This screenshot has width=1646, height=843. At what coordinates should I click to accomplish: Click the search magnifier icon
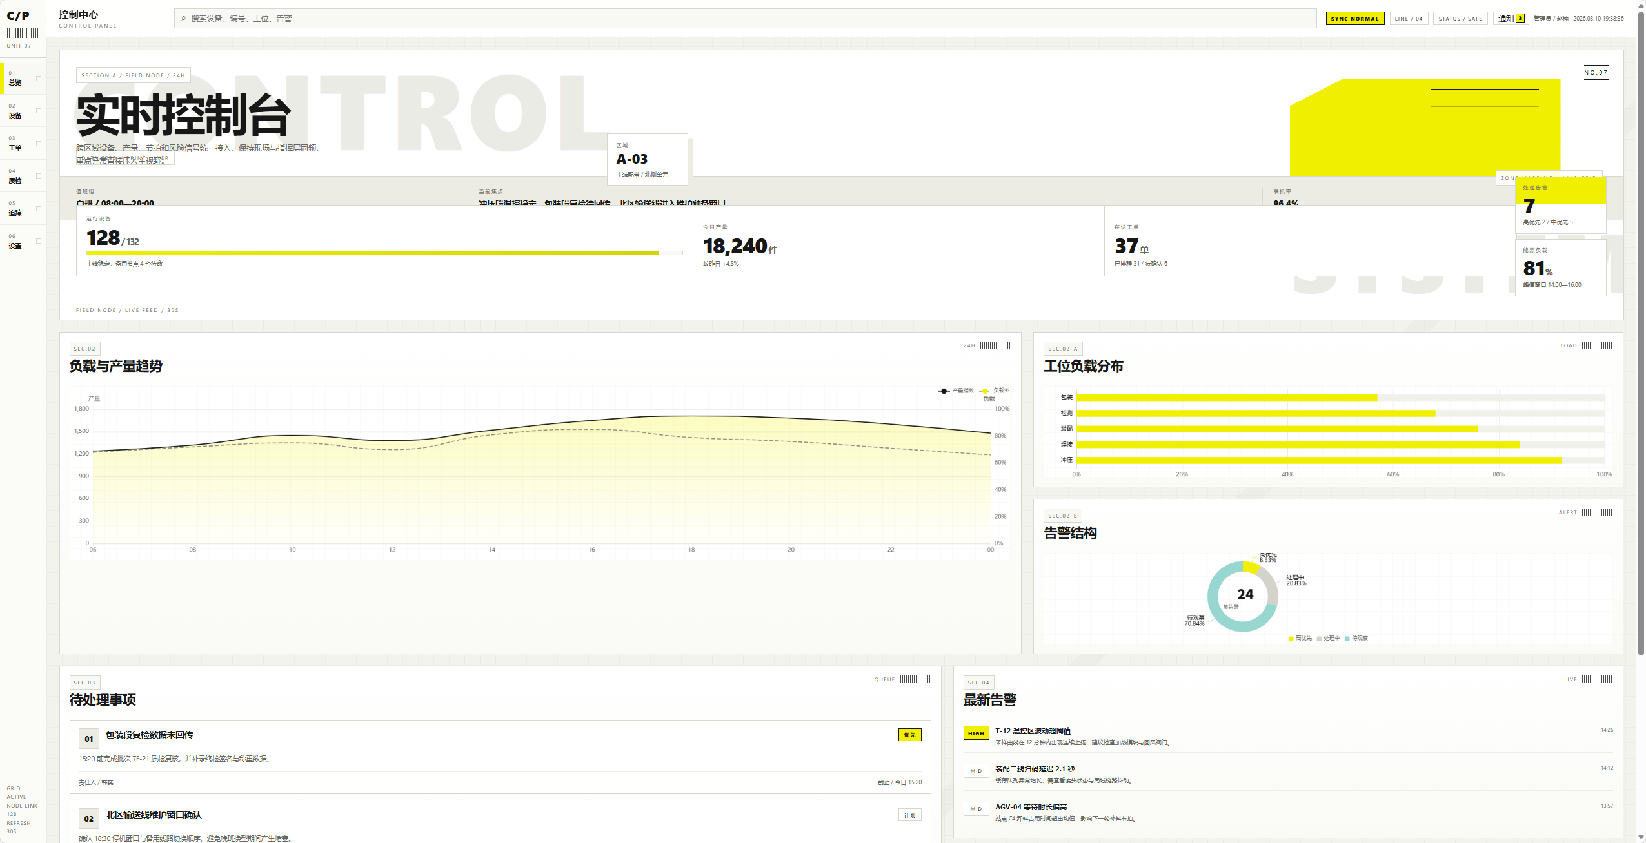click(184, 19)
